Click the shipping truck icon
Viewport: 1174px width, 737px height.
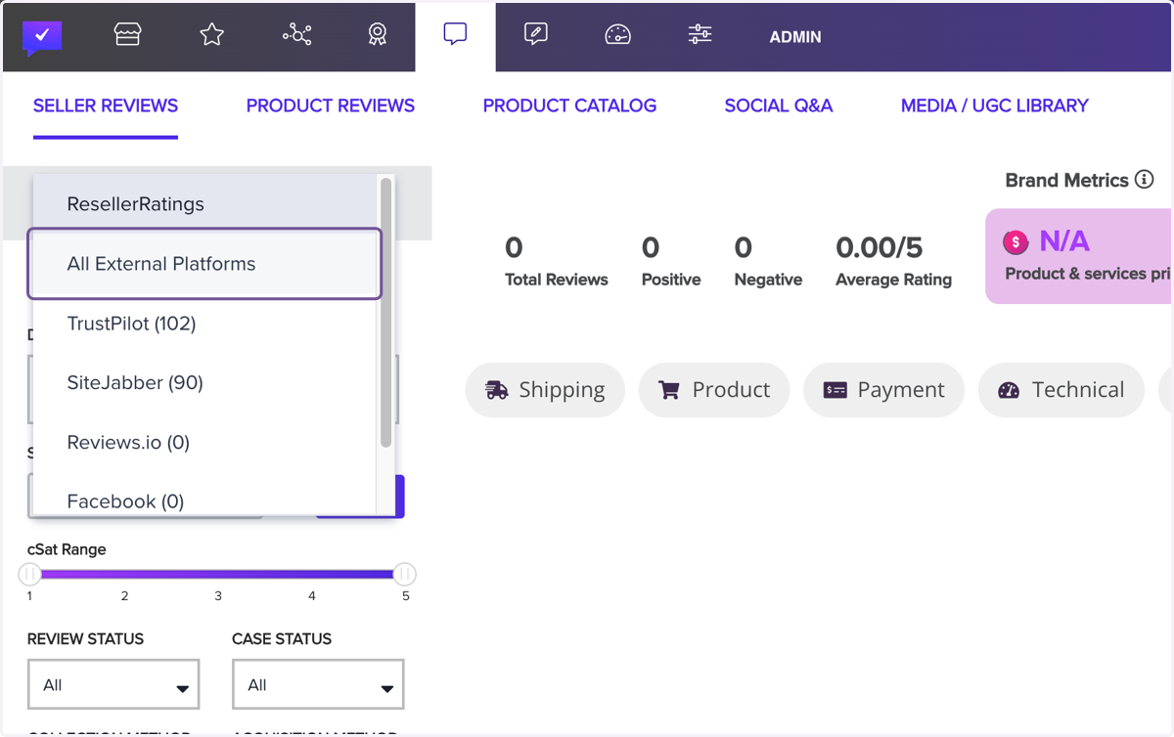click(497, 390)
